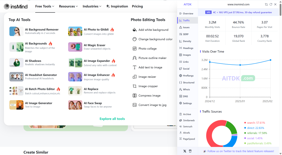Screen dimensions: 282x155
Task: Click the AI Magic Eraser thumbnail
Action: (x=75, y=47)
